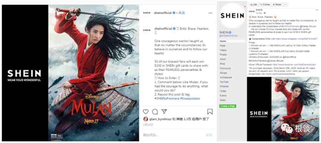The height and width of the screenshot is (143, 321).
Task: Click the SHEIN Facebook profile picture
Action: click(232, 16)
